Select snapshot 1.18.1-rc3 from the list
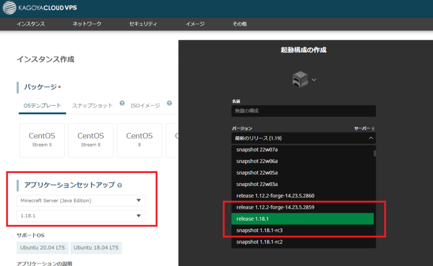The height and width of the screenshot is (266, 433). 303,230
